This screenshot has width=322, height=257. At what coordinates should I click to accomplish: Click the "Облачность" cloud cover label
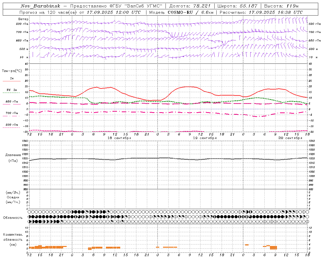pos(13,218)
